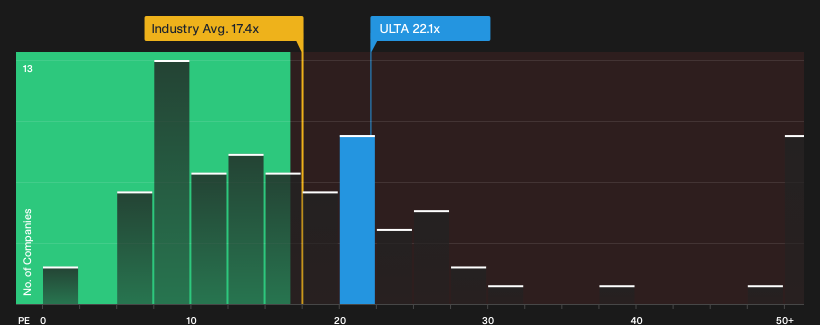Click the x-axis label 30
Viewport: 820px width, 325px height.
tap(488, 320)
